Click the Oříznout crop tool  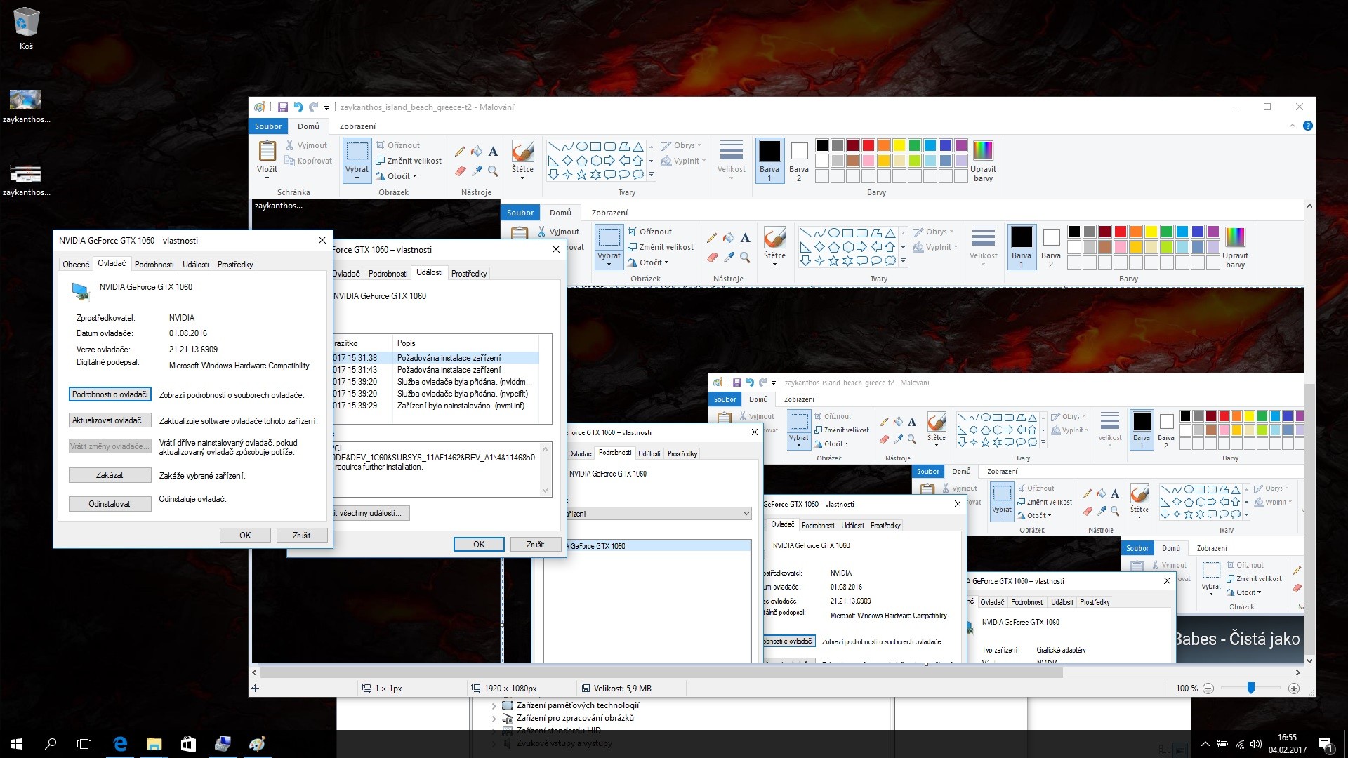point(398,145)
